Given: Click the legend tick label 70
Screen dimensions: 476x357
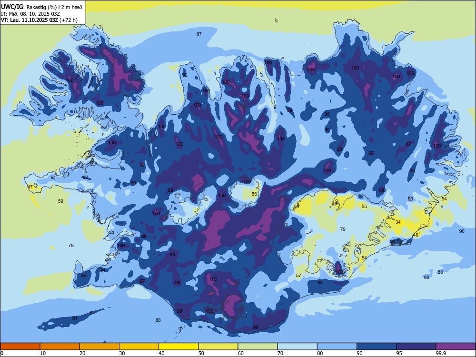Looking at the screenshot, I should (280, 353).
